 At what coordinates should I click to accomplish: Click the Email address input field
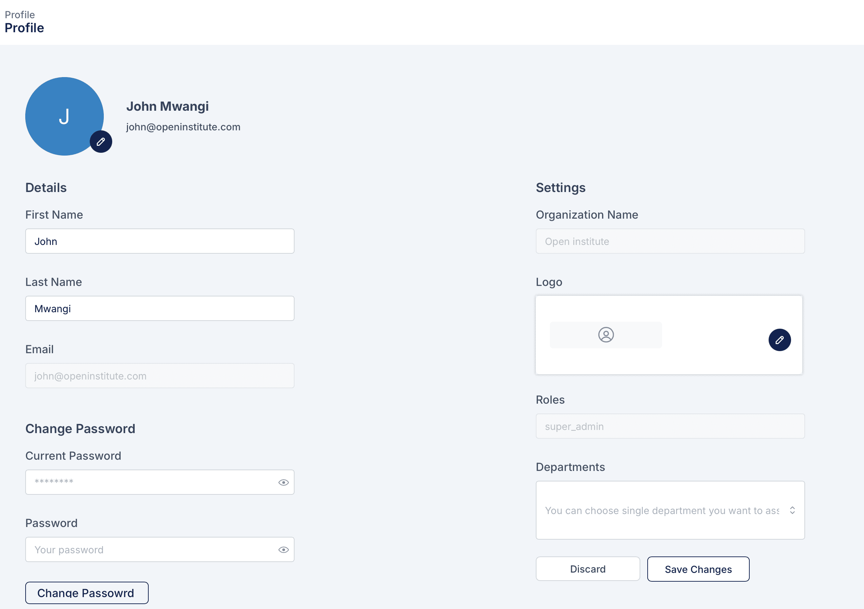[x=160, y=376]
